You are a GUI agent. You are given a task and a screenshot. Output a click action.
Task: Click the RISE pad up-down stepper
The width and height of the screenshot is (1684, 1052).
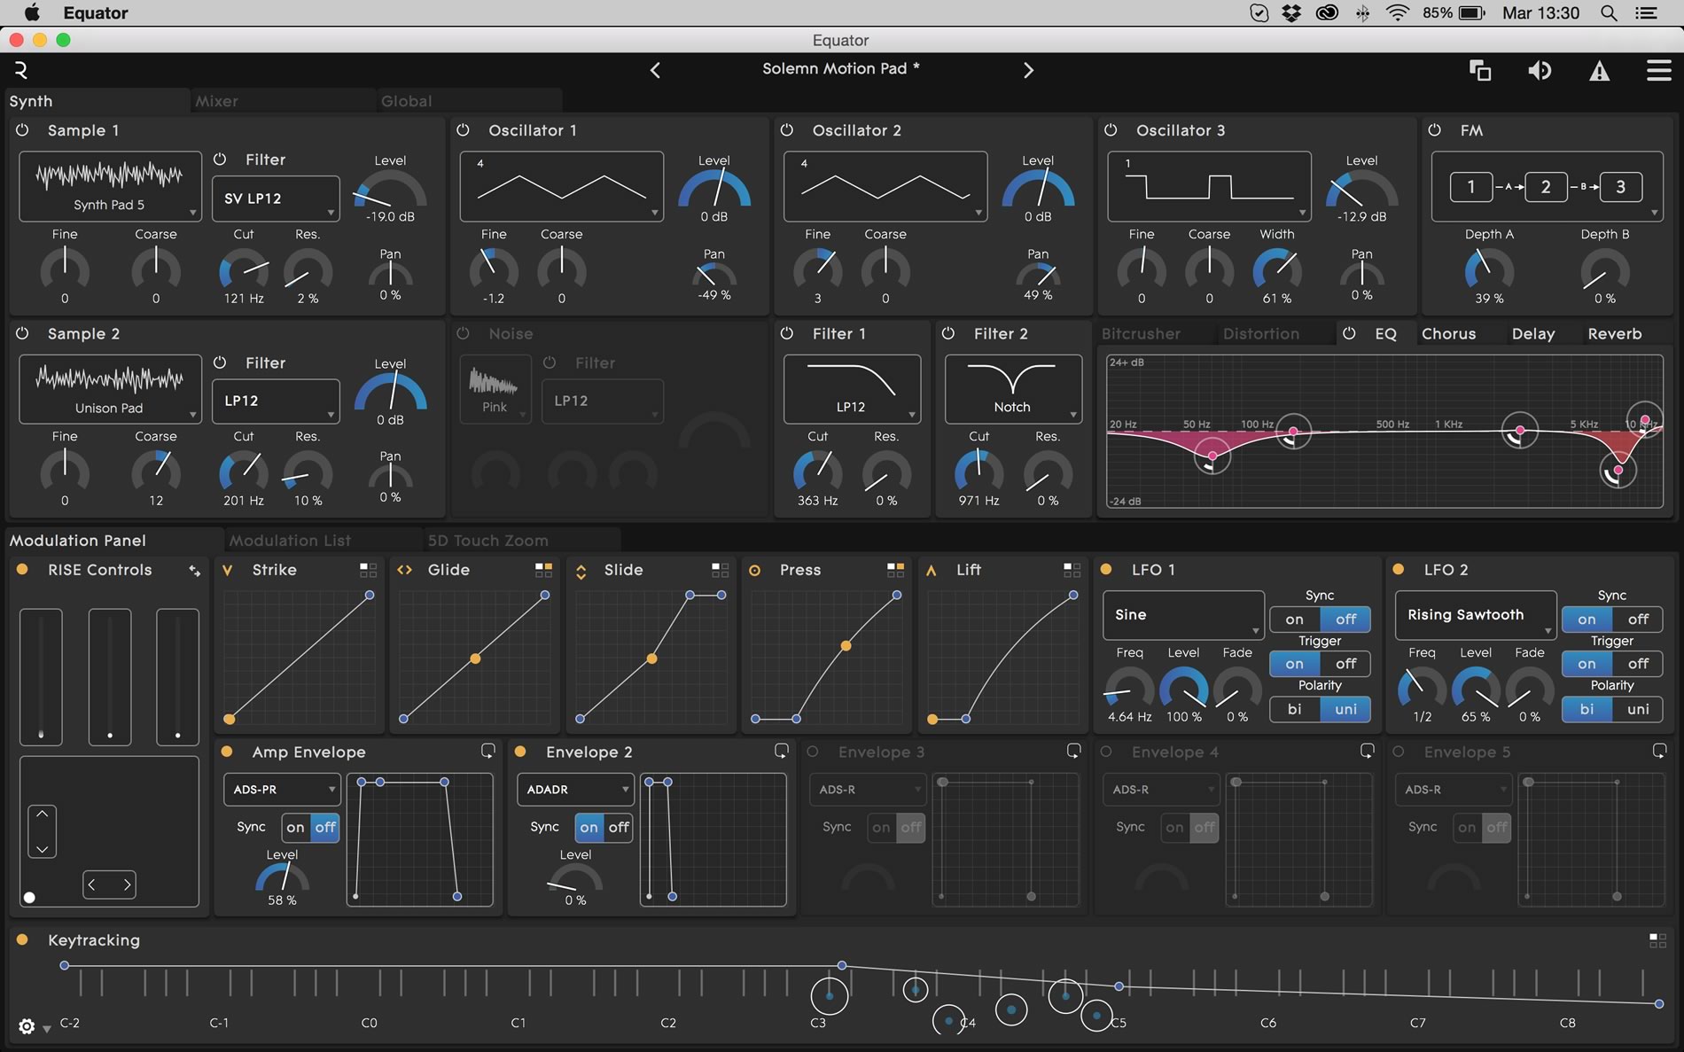(x=42, y=831)
